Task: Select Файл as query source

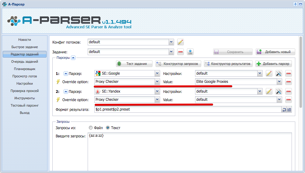Action: tap(91, 128)
